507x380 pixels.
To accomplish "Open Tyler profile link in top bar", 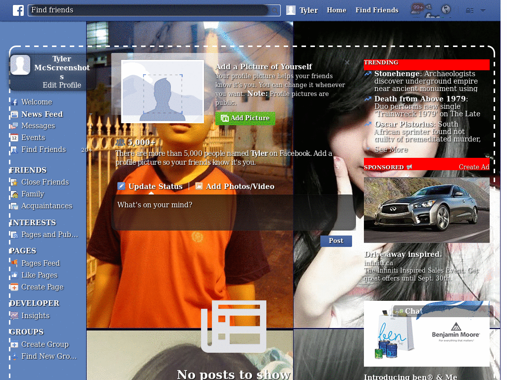I will pyautogui.click(x=308, y=10).
